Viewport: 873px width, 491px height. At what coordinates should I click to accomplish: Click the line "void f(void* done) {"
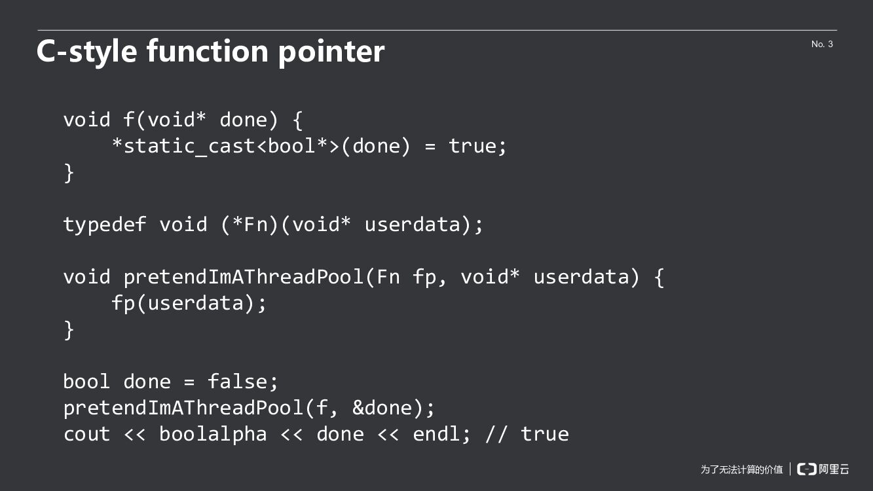[x=183, y=120]
